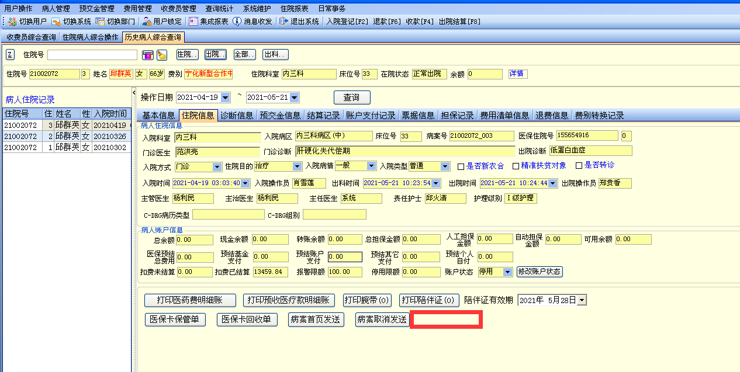Screen dimensions: 740x372
Task: Open 住院报表 menu
Action: pos(295,8)
